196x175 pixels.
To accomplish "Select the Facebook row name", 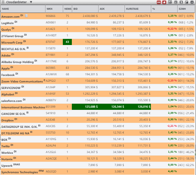I will 8,75.
